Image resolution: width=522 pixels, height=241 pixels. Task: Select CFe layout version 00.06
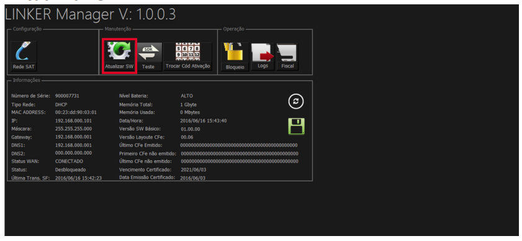click(187, 137)
